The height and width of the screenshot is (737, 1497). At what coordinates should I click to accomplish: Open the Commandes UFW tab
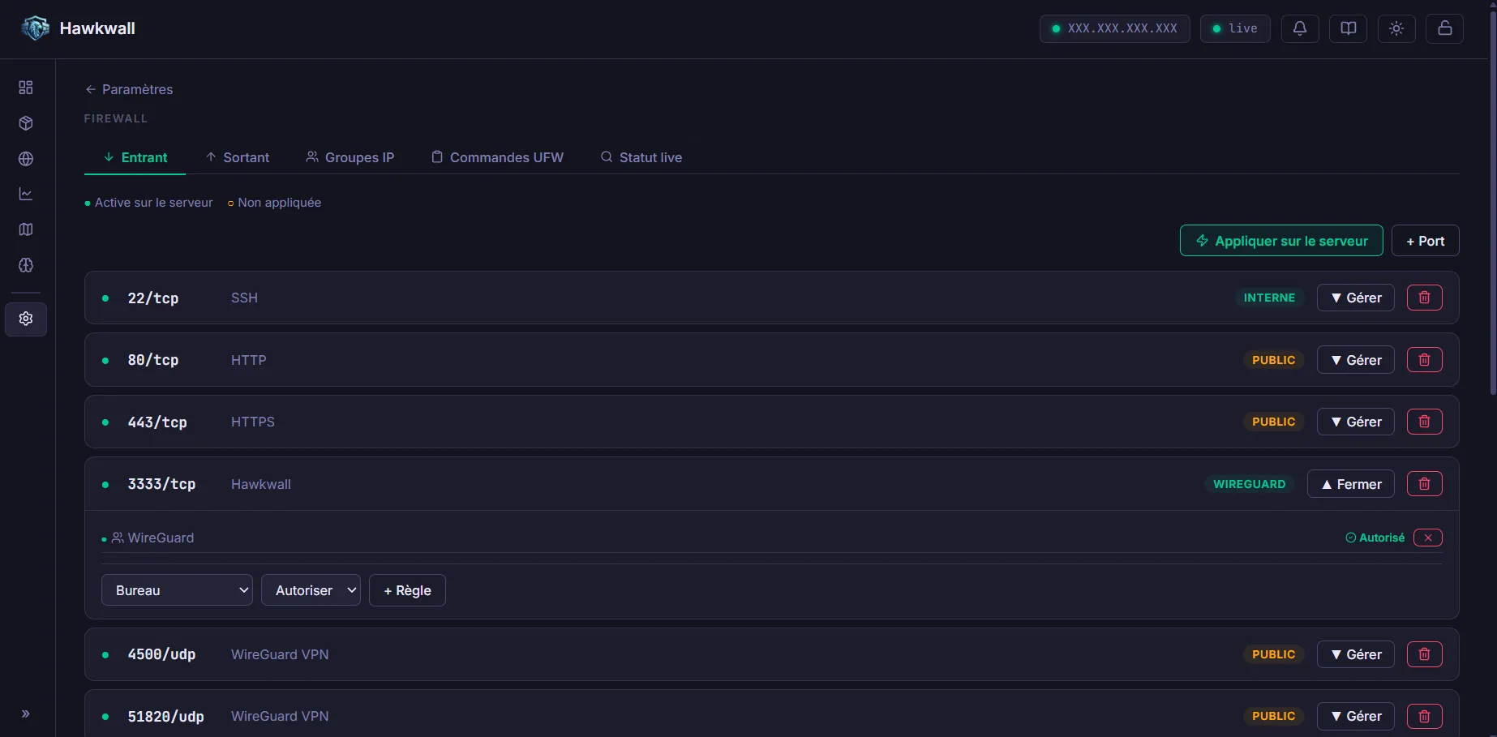click(x=497, y=157)
